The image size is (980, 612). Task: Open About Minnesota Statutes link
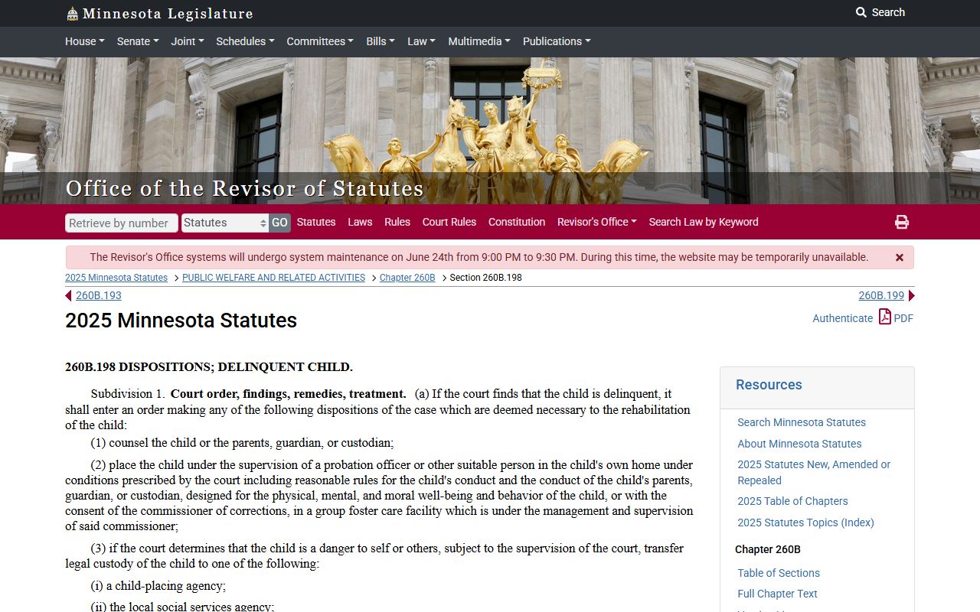point(799,444)
